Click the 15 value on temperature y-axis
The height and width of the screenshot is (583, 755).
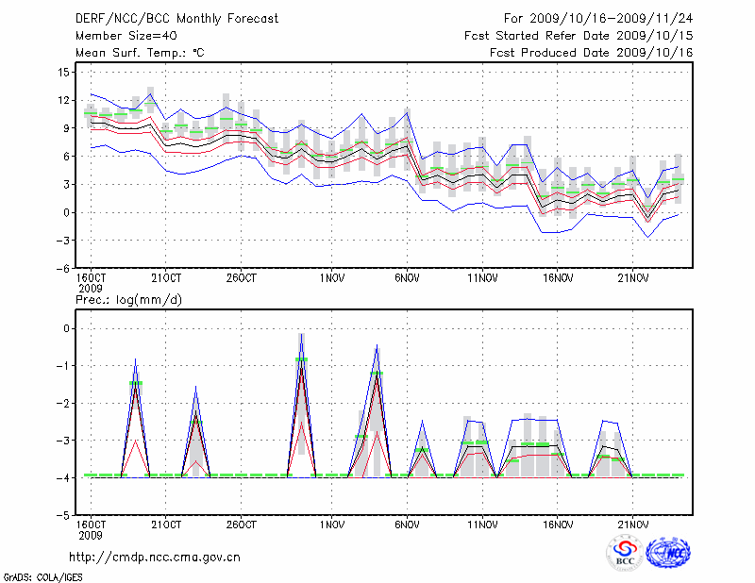point(62,72)
